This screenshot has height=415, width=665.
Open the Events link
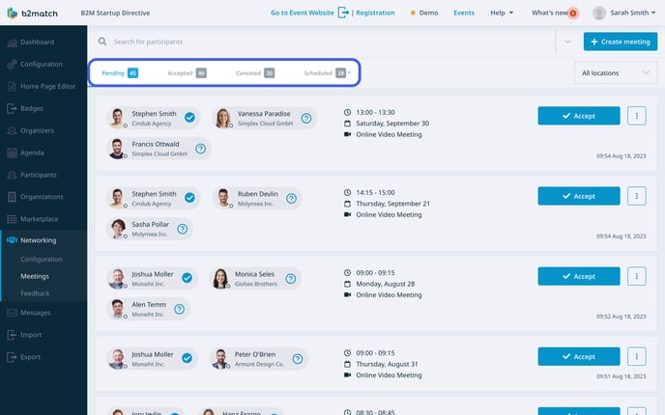(464, 13)
